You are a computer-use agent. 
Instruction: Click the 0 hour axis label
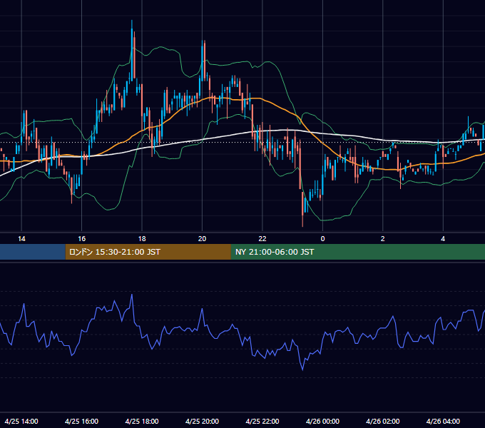322,239
